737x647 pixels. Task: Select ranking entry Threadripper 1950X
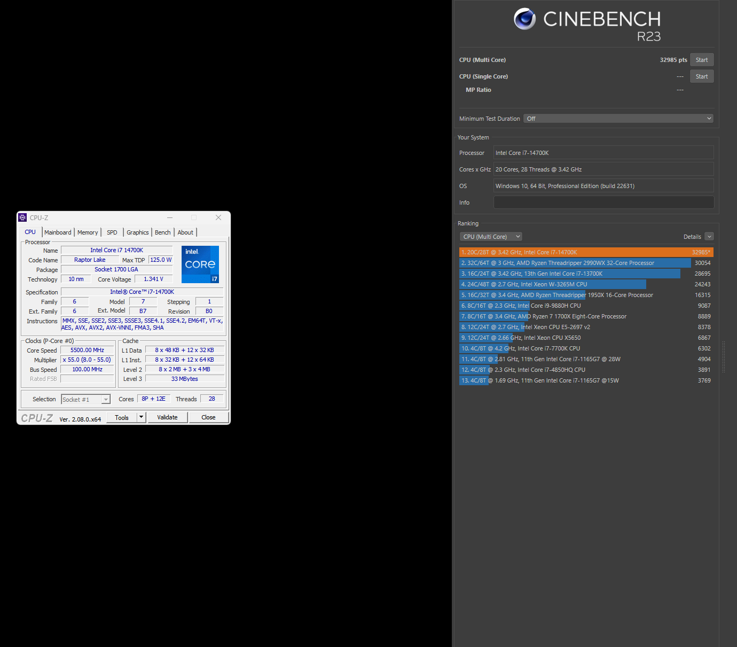[x=586, y=295]
